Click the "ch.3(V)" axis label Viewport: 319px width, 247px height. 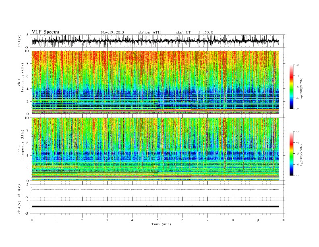click(x=19, y=191)
